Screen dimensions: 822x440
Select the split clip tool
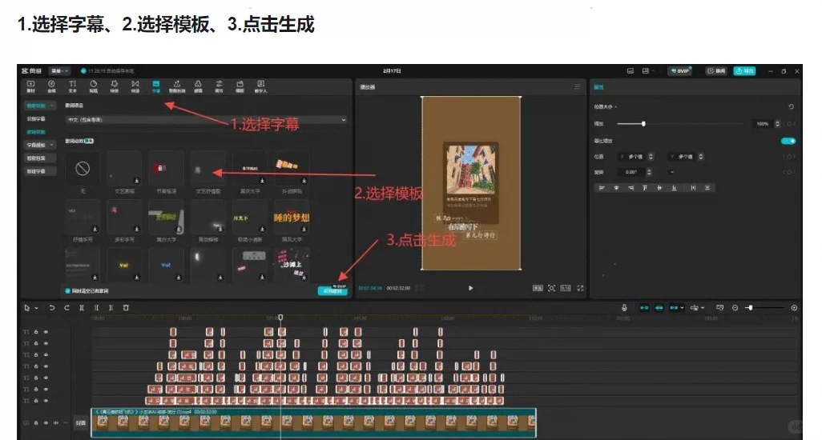coord(81,308)
